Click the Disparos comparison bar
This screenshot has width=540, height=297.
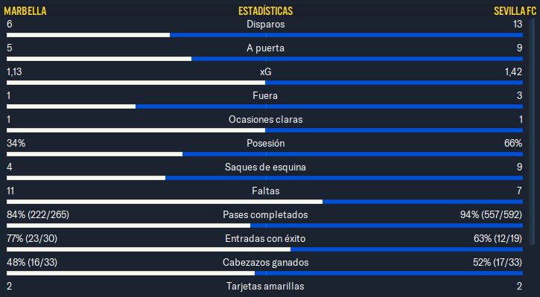[264, 35]
